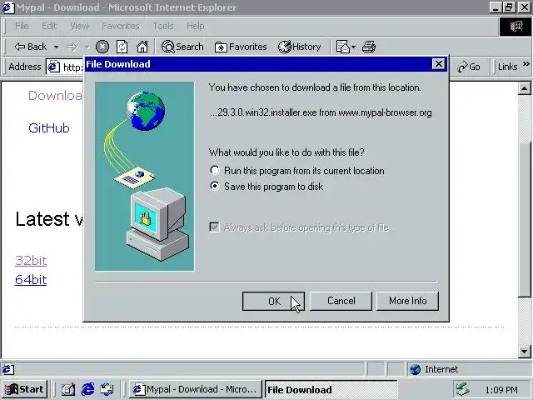Go to the Home page icon
This screenshot has width=533, height=400.
click(x=142, y=47)
